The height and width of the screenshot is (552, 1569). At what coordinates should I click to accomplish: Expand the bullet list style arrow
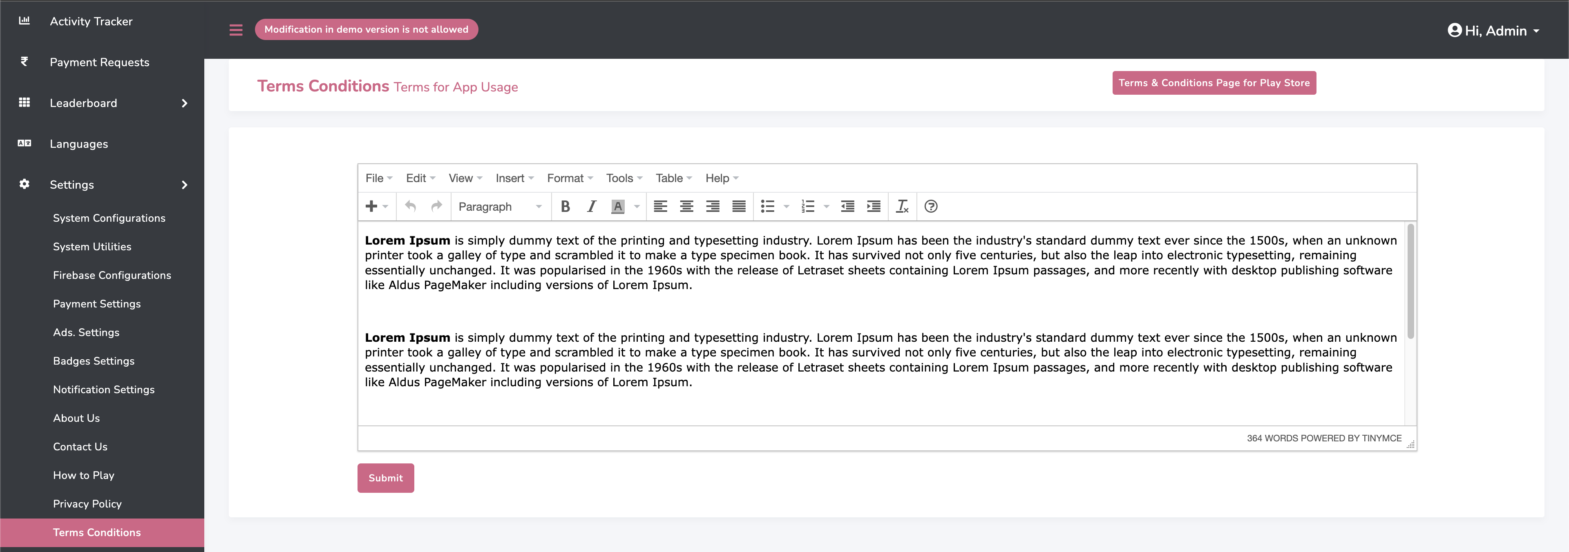tap(786, 206)
